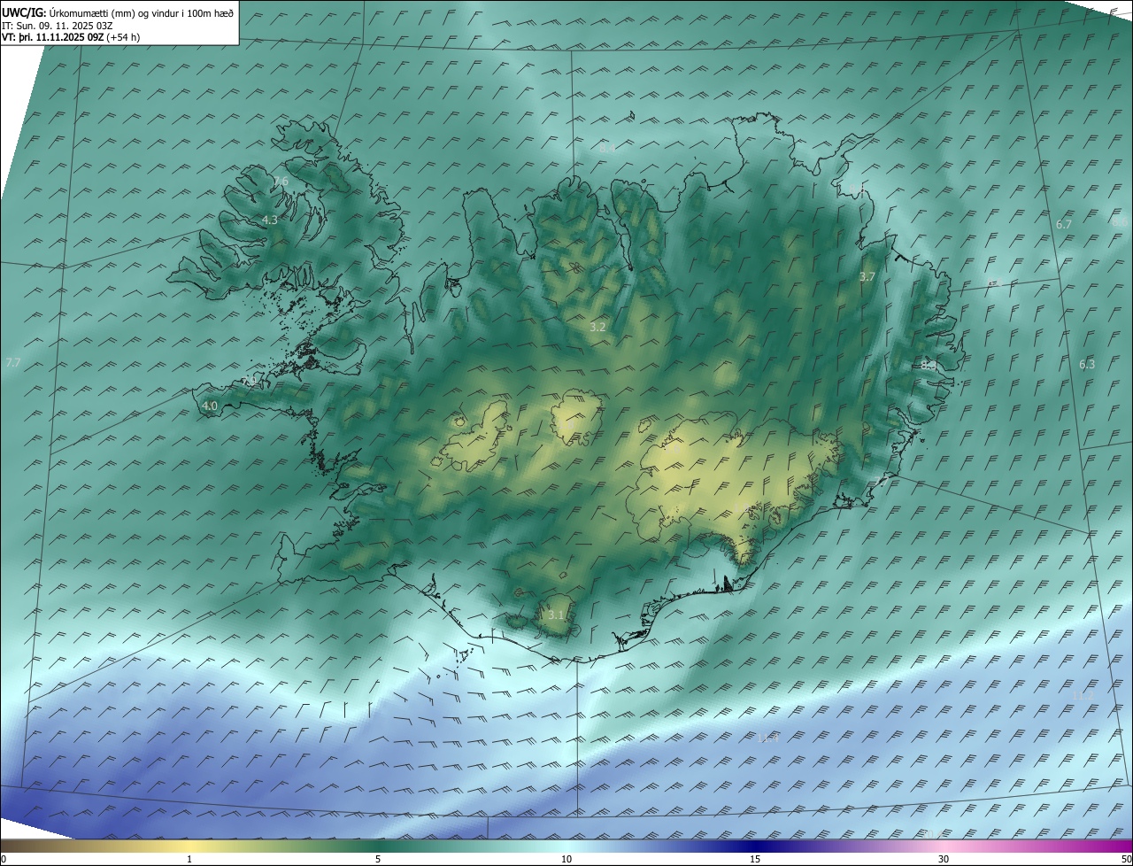
Task: Click the 7.7 value at the western sea edge
Action: 12,363
